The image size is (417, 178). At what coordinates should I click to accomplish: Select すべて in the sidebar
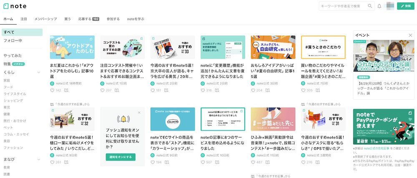tap(22, 32)
